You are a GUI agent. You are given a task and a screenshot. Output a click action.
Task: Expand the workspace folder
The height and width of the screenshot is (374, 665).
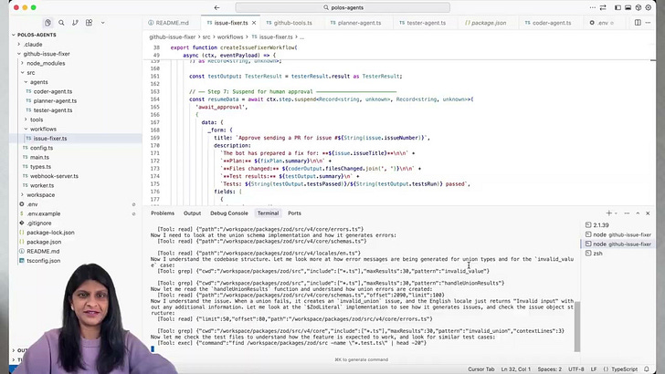point(40,195)
